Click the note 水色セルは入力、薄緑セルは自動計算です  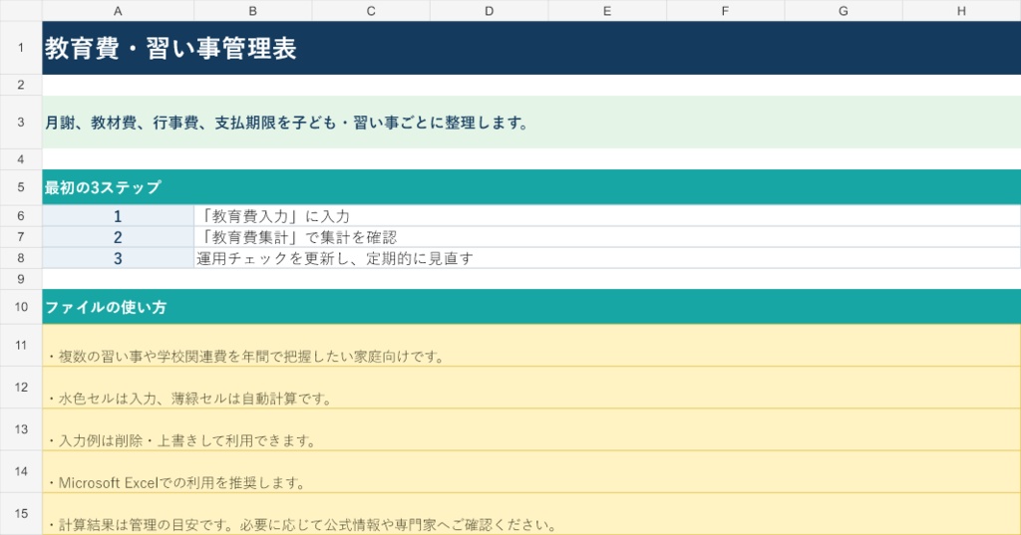[x=531, y=388]
